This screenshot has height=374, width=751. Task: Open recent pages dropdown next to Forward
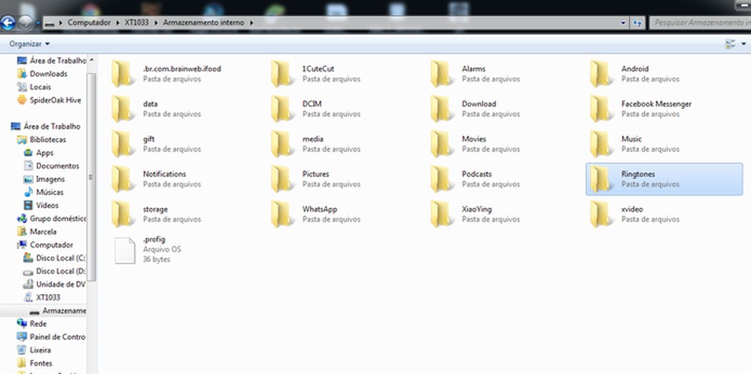coord(37,23)
